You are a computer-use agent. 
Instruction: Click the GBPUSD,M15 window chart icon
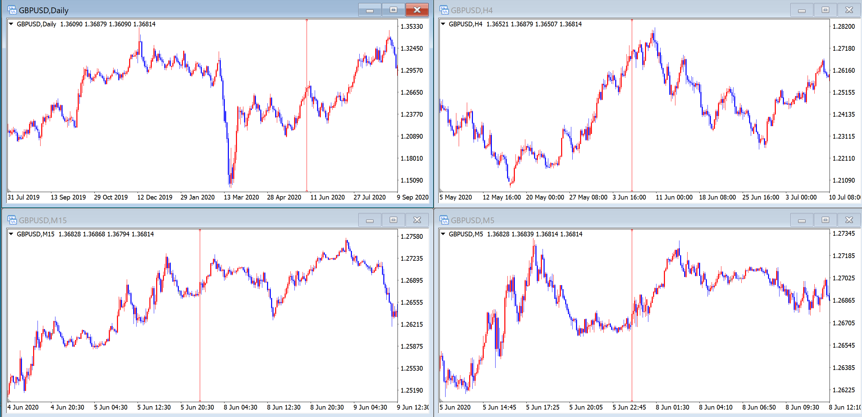click(12, 220)
